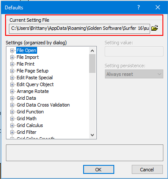Expand the File Open tree node
The width and height of the screenshot is (168, 179).
pos(12,50)
